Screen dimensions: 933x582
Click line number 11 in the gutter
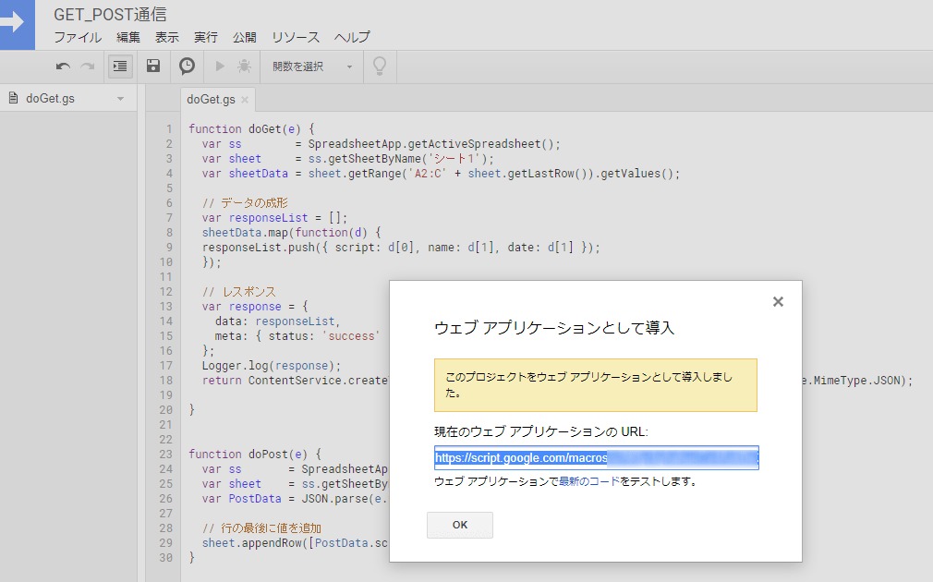tap(165, 277)
